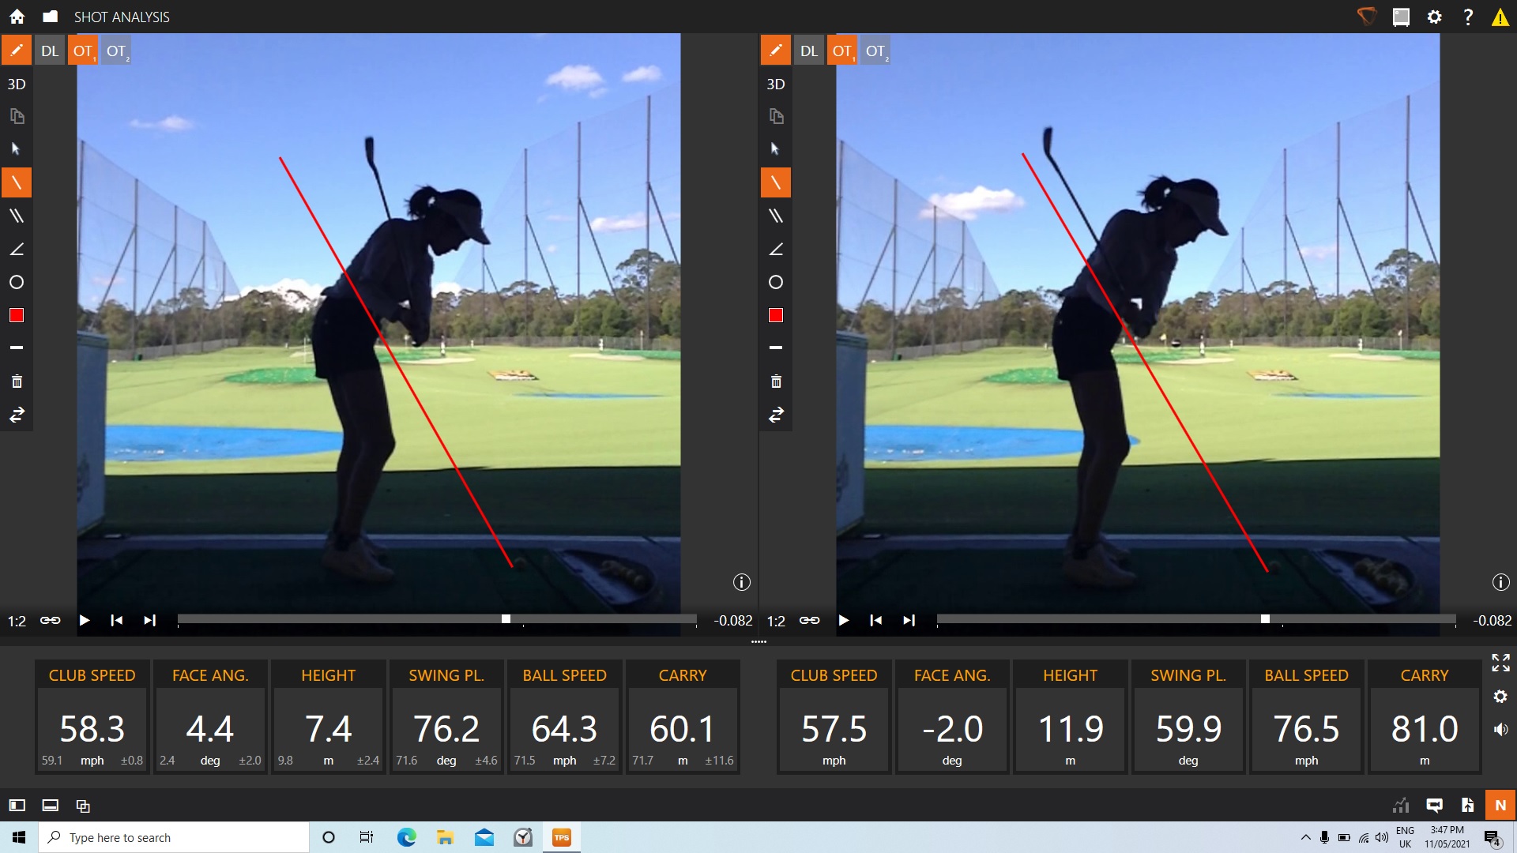Open the 1:2 playback speed selector on left

[17, 622]
